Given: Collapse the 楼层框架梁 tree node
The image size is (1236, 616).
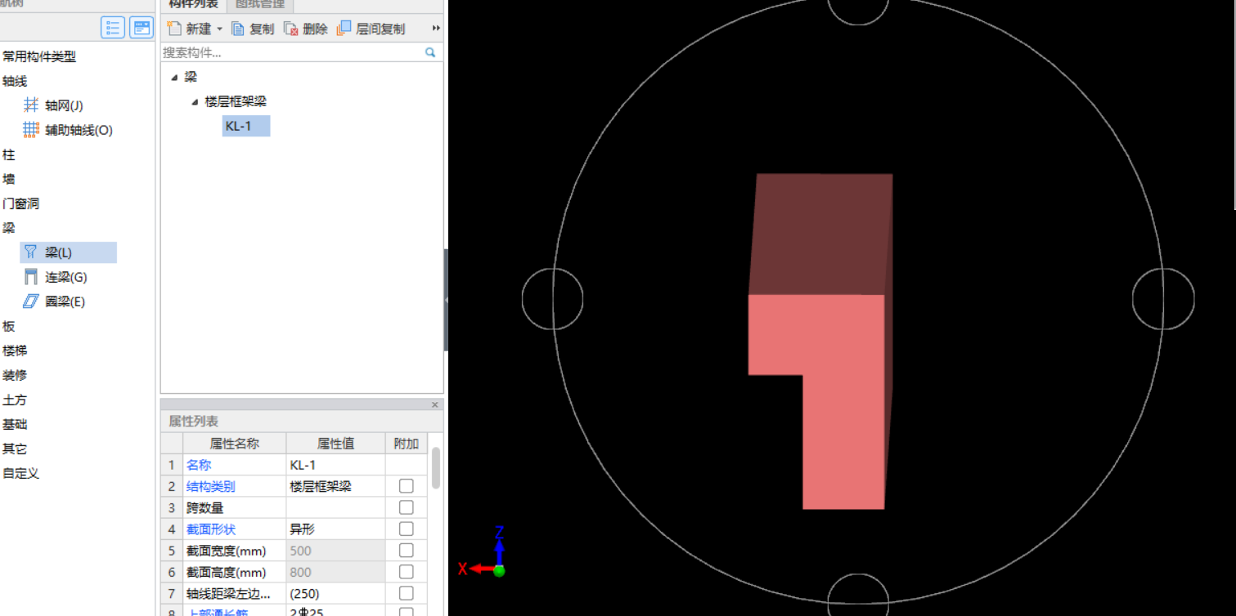Looking at the screenshot, I should coord(195,101).
